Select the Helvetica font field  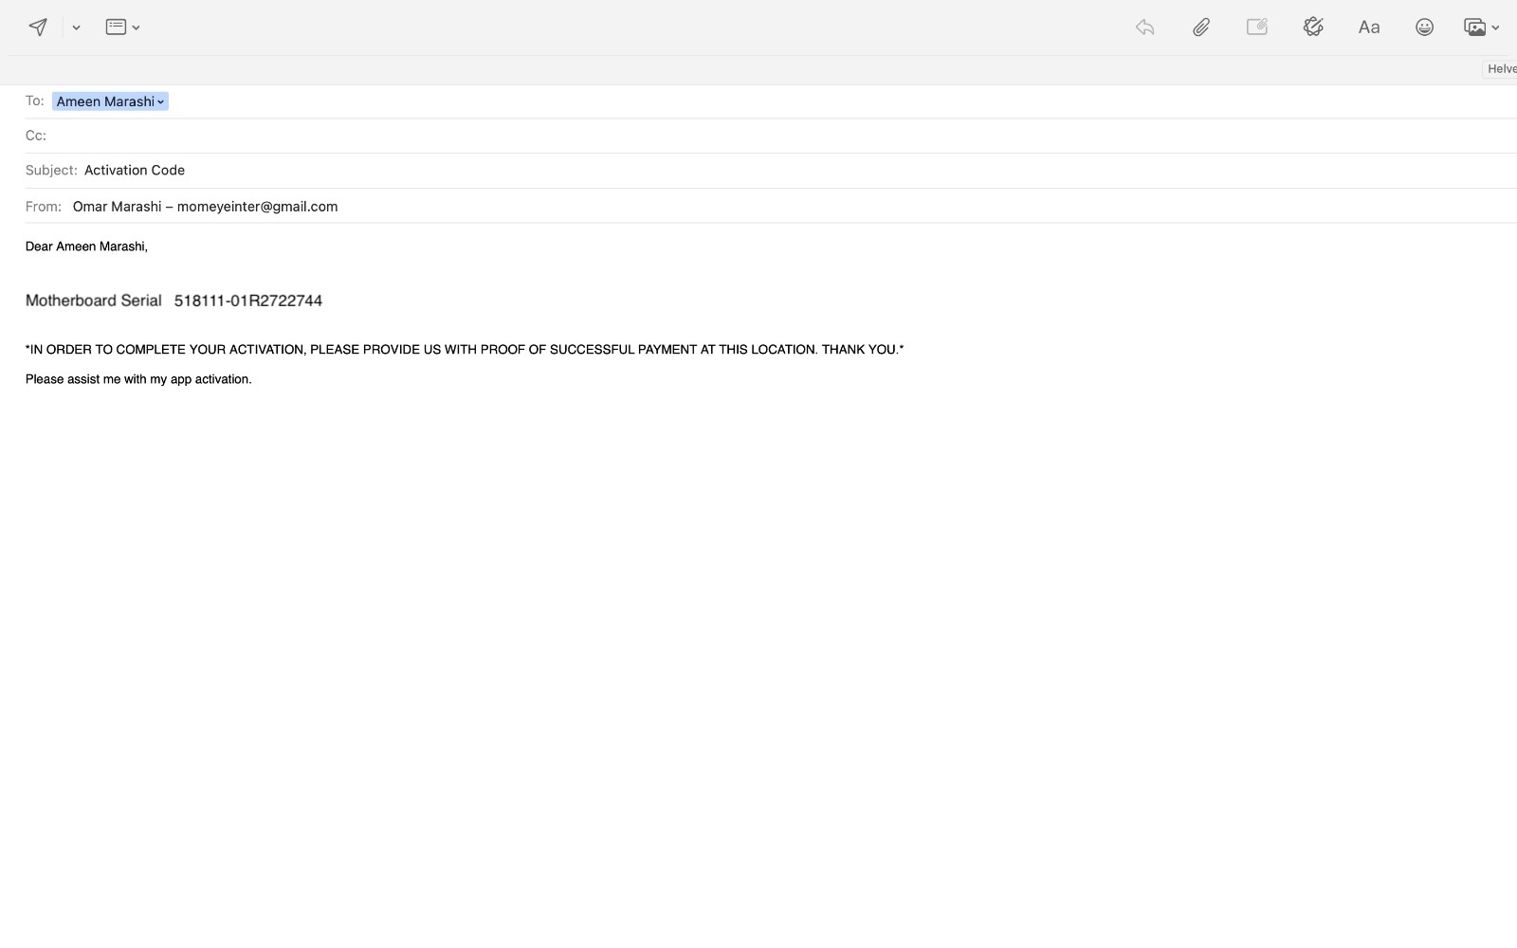click(x=1504, y=68)
